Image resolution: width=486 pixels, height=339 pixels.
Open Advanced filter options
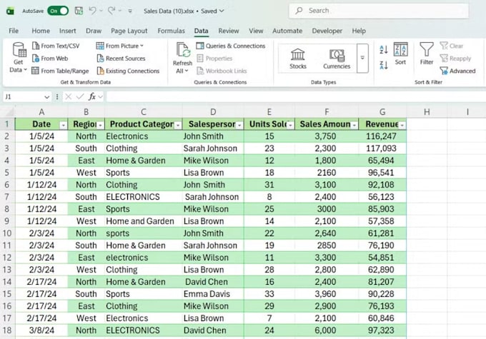457,71
